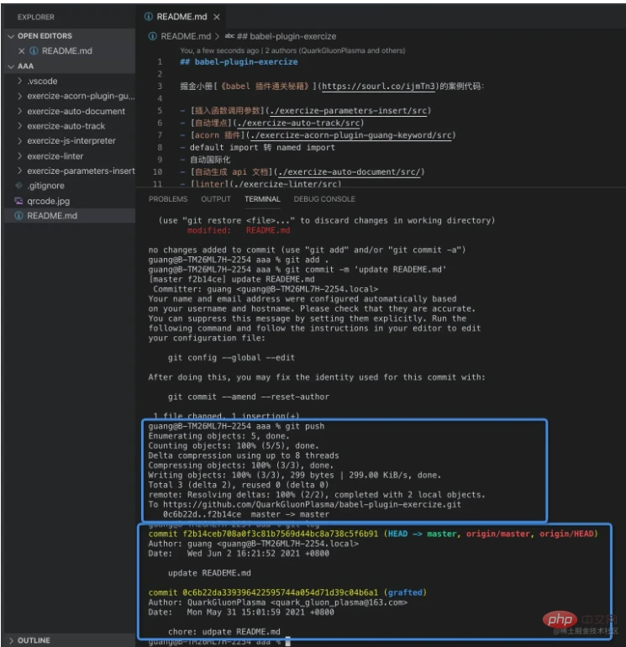Expand the .vscode folder
The height and width of the screenshot is (647, 626).
[x=19, y=81]
